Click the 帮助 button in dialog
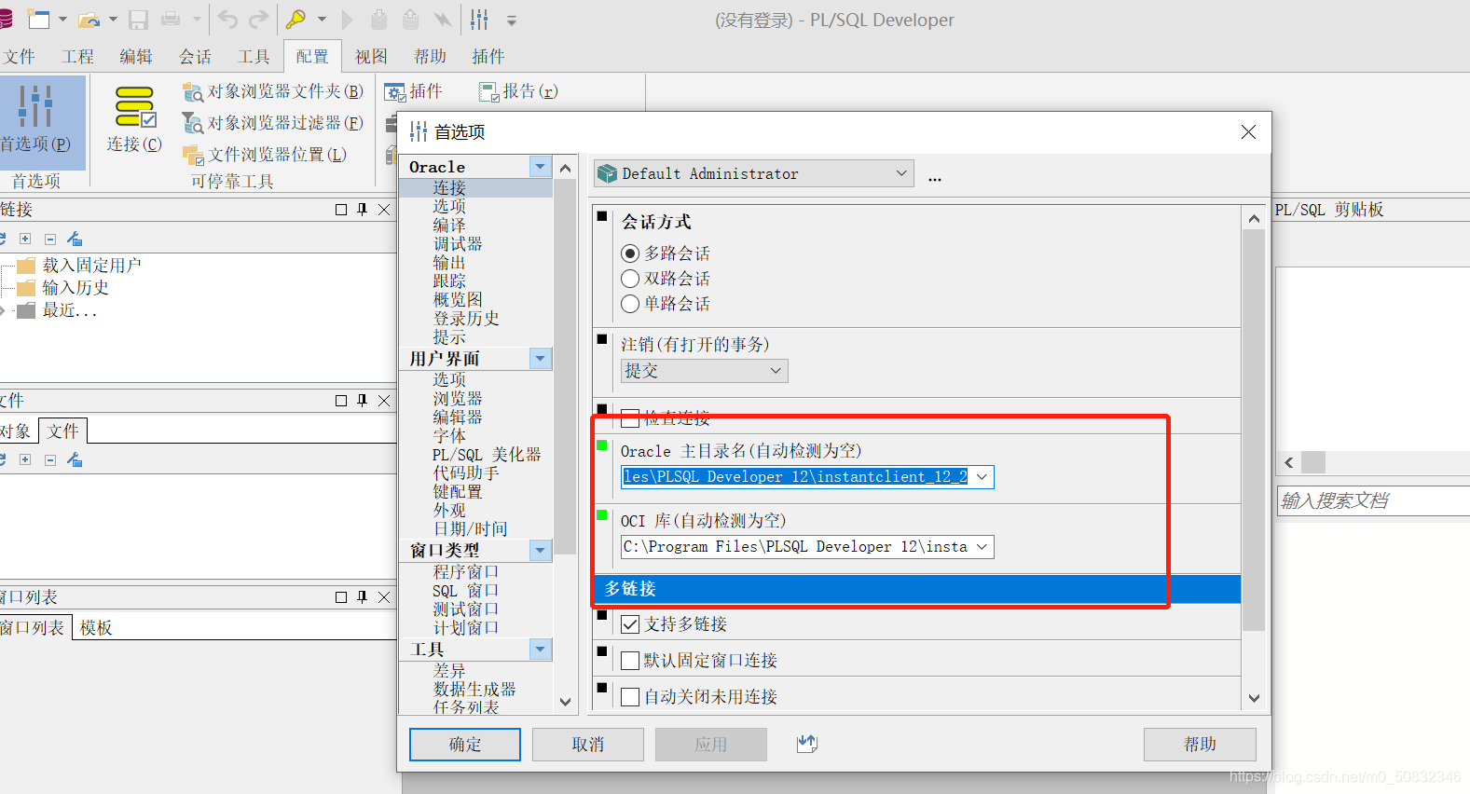This screenshot has width=1470, height=794. click(x=1200, y=745)
